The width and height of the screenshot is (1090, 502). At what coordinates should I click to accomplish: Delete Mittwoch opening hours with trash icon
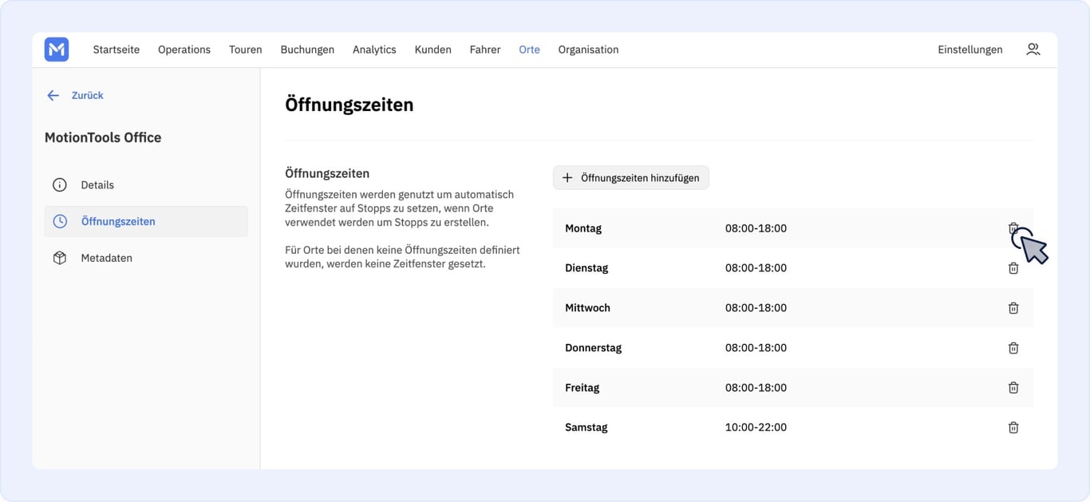click(1013, 308)
